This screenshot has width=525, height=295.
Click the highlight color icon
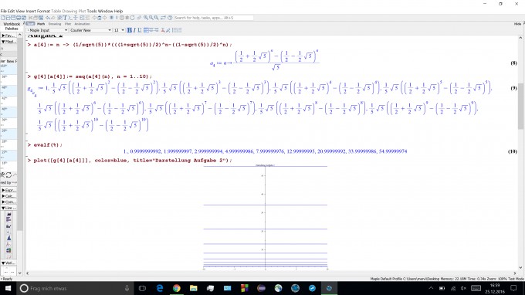click(x=168, y=30)
